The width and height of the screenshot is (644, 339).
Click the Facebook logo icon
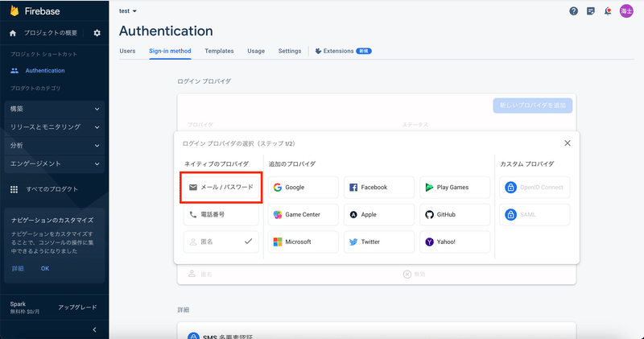click(353, 188)
